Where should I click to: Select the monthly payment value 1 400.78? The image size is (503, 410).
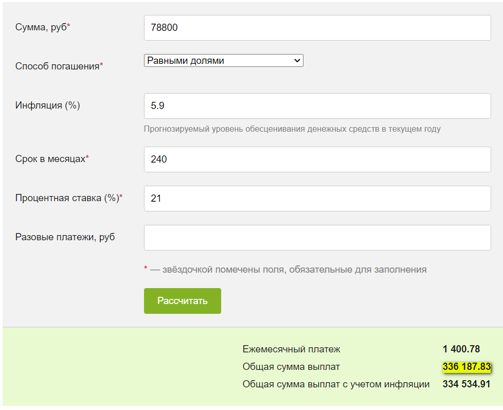point(461,349)
